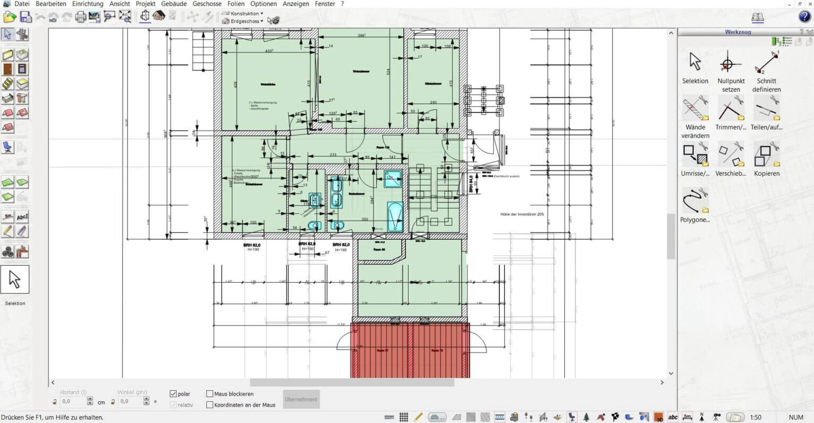Click the camera tripod status bar icon
Viewport: 814px width, 423px height.
(716, 417)
